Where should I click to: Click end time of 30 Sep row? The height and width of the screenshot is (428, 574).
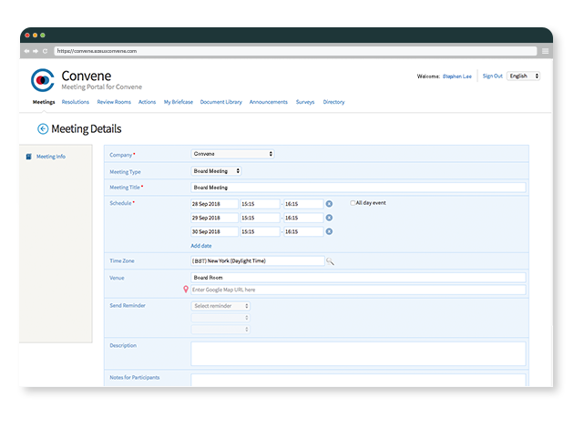pos(303,231)
